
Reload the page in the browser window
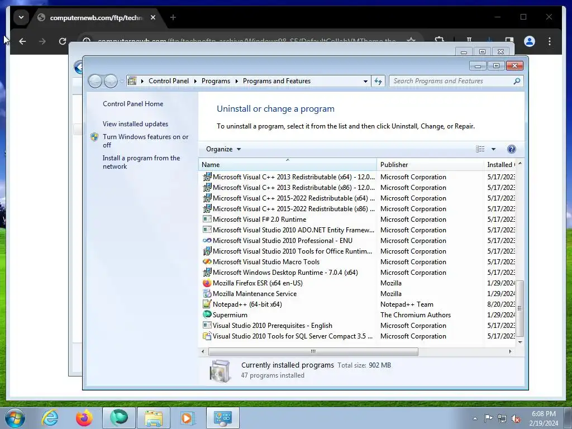(x=63, y=41)
